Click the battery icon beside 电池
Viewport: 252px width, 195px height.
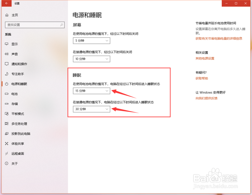pos(7,94)
